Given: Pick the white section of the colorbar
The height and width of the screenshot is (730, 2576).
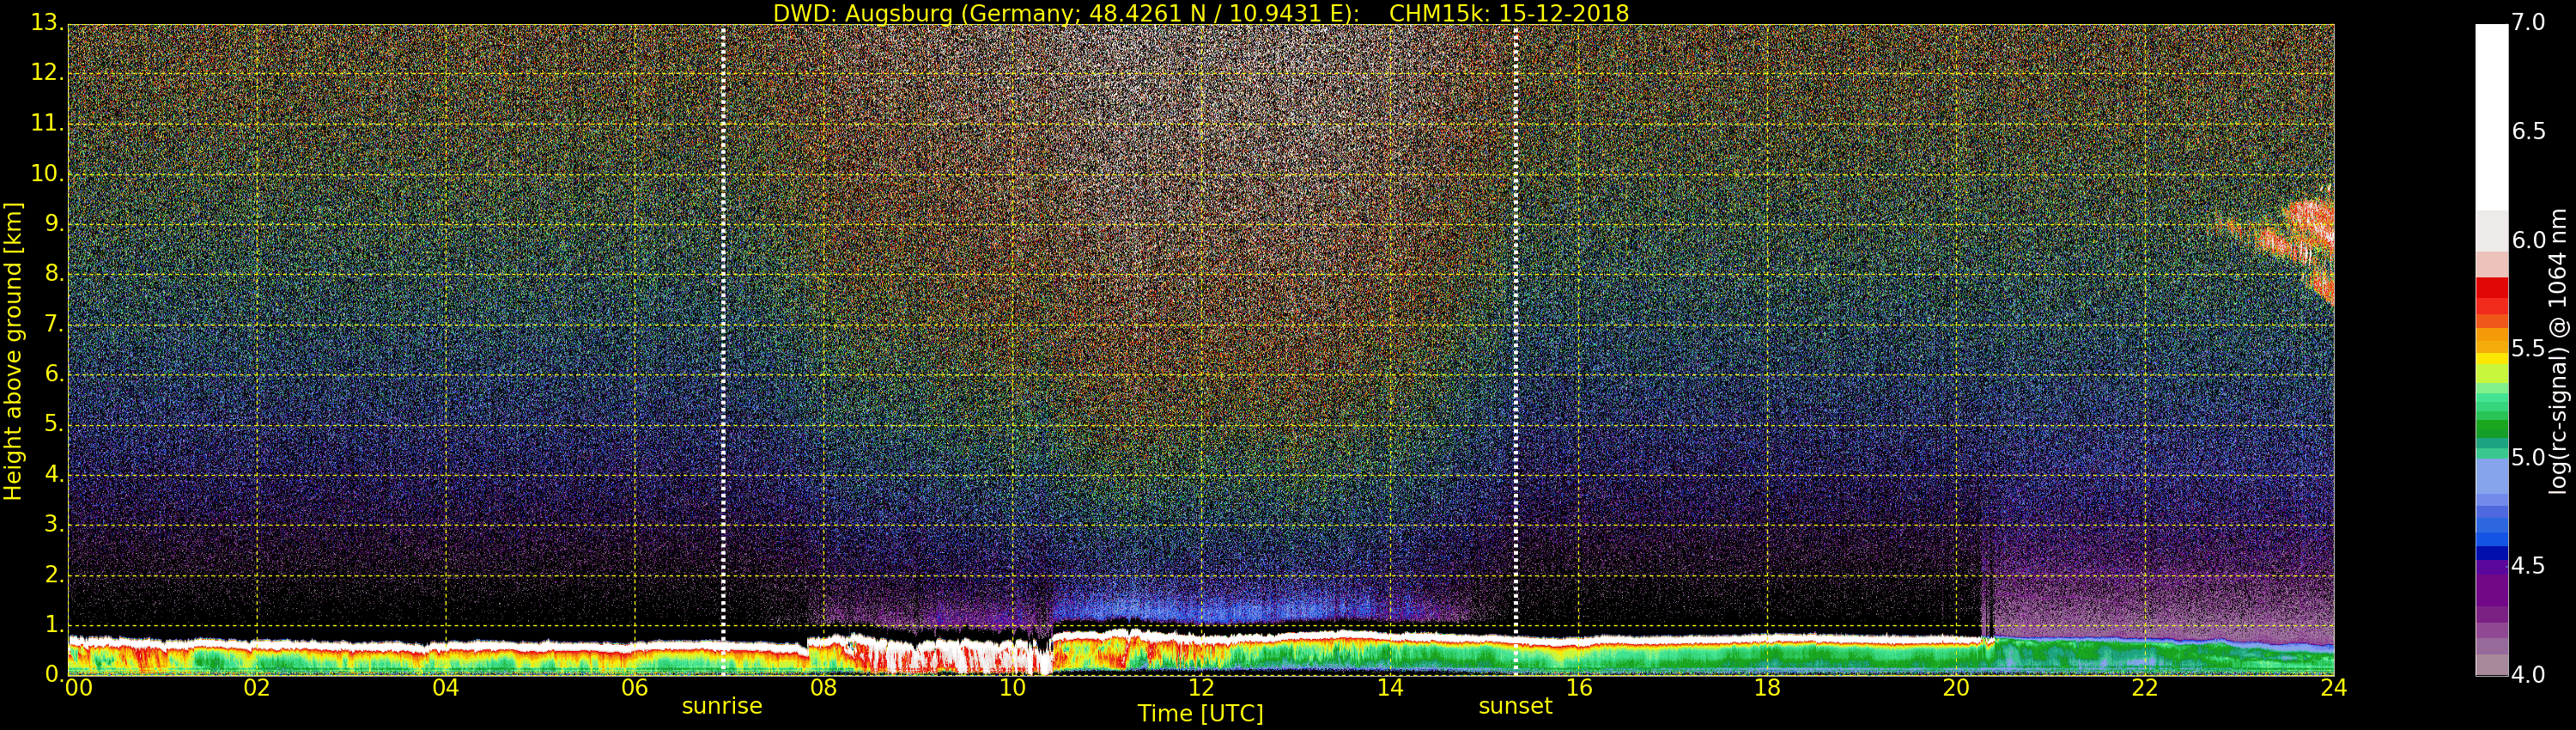Looking at the screenshot, I should click(x=2491, y=110).
